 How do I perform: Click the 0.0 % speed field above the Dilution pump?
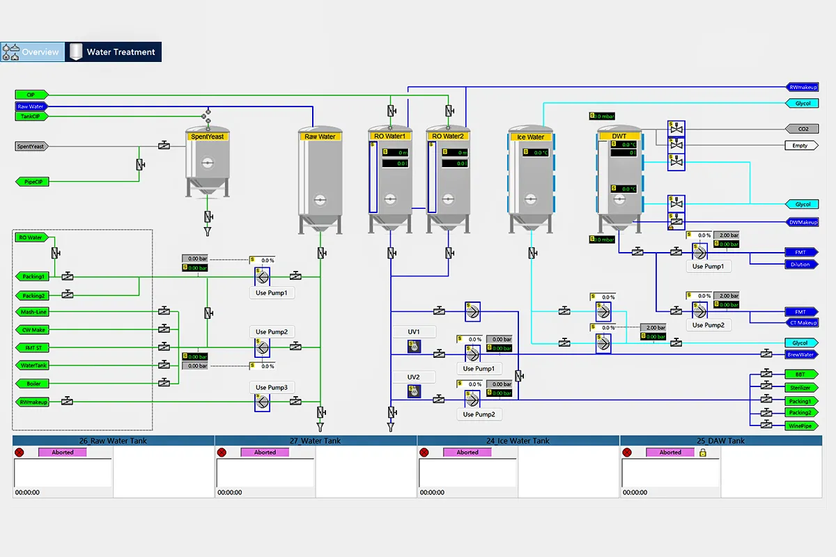[x=699, y=236]
